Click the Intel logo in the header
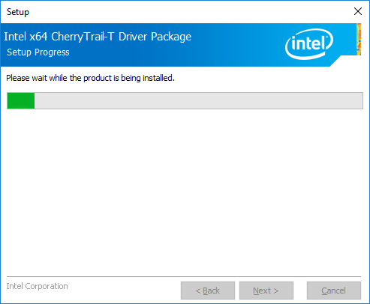Viewport: 370px width, 304px height. tap(309, 44)
